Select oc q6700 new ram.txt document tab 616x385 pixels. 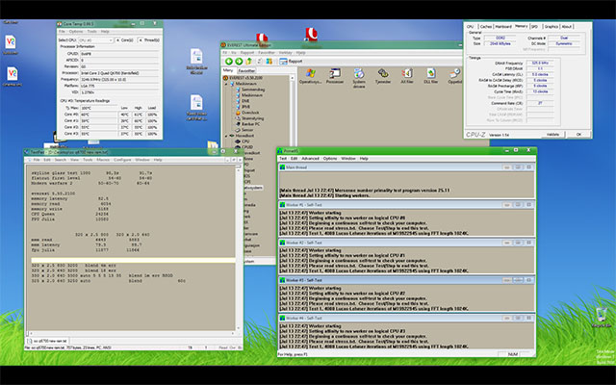(48, 341)
